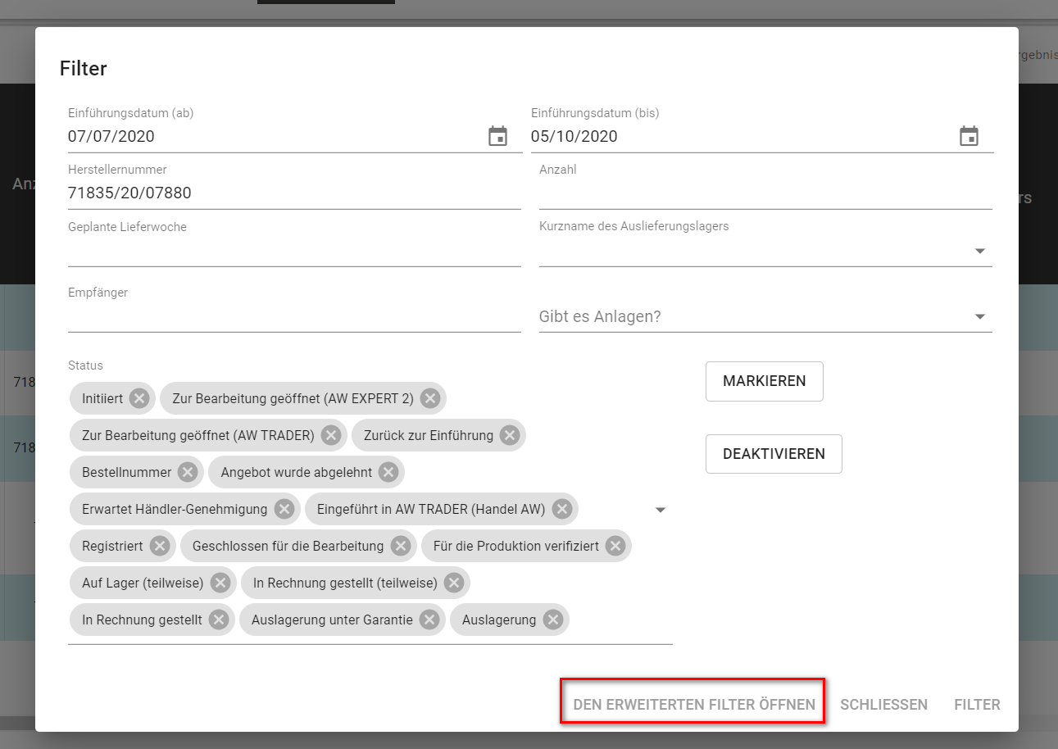Expand the Status selection dropdown arrow

661,511
